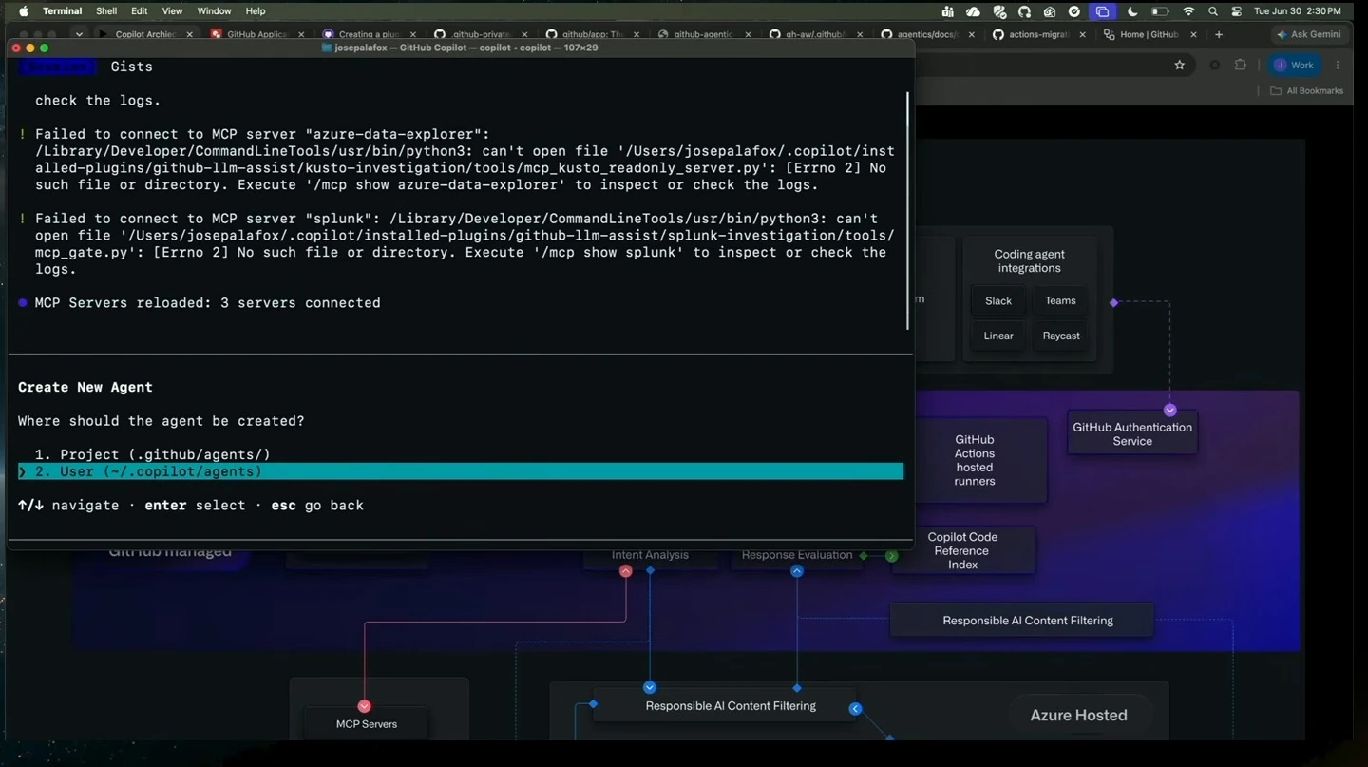
Task: Click the battery status icon
Action: pyautogui.click(x=1160, y=11)
